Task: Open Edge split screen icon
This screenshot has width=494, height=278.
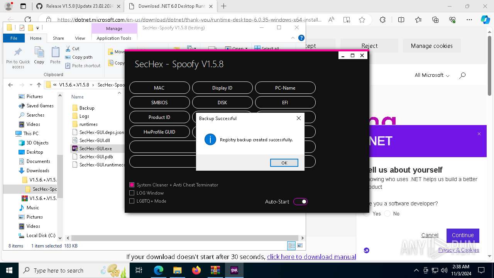Action: tap(401, 20)
